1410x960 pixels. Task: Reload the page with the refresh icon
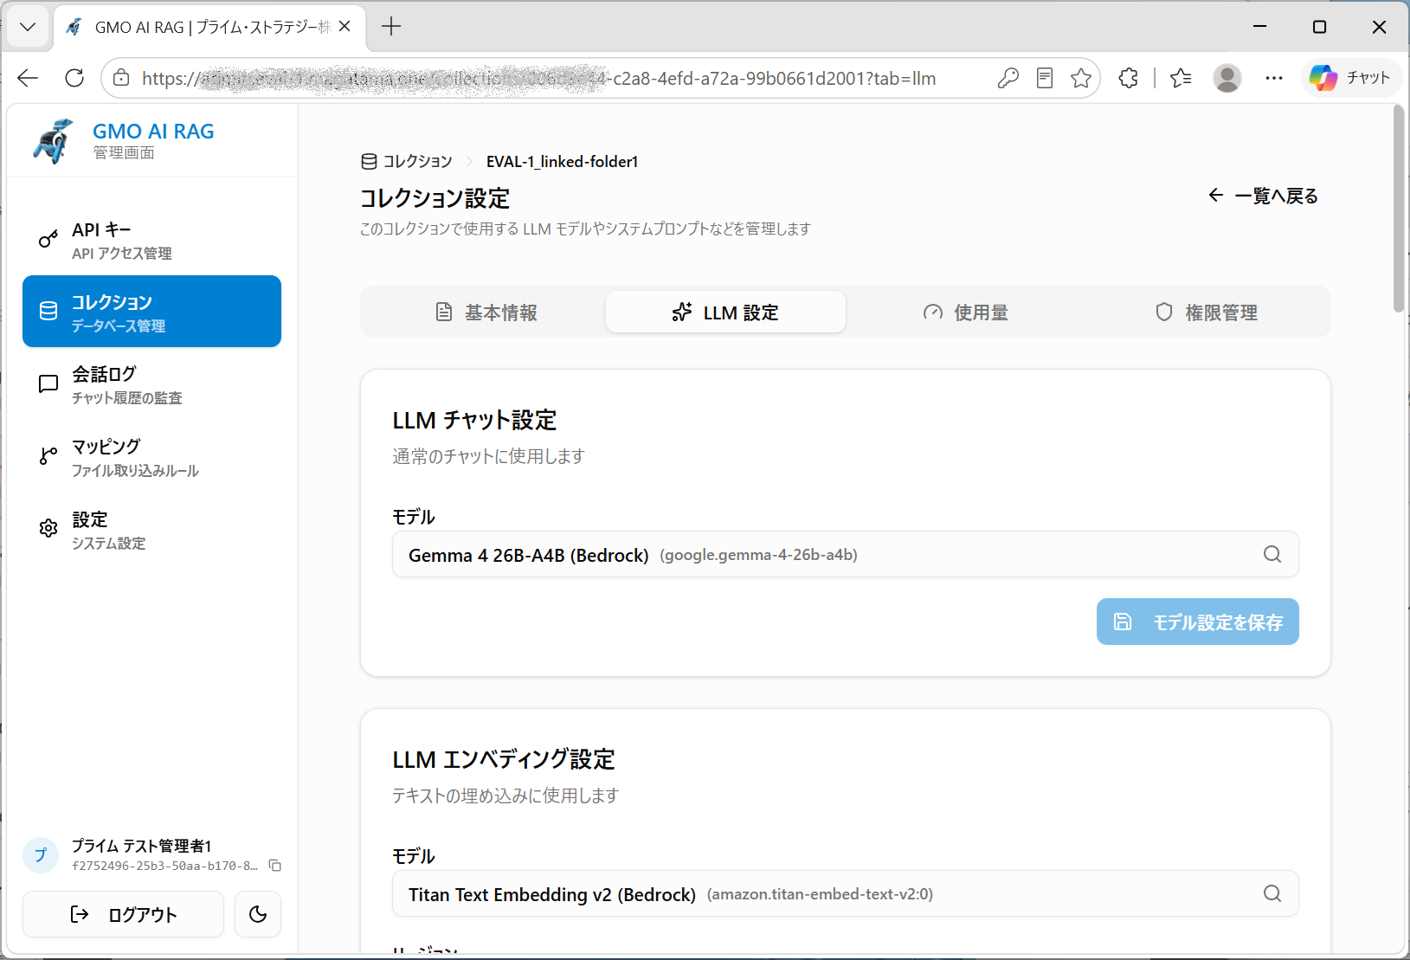74,78
